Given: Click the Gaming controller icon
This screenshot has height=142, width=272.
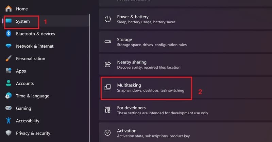Looking at the screenshot, I should click(8, 108).
